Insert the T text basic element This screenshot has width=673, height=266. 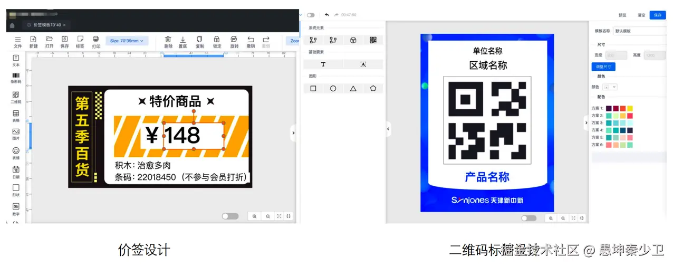pyautogui.click(x=323, y=64)
